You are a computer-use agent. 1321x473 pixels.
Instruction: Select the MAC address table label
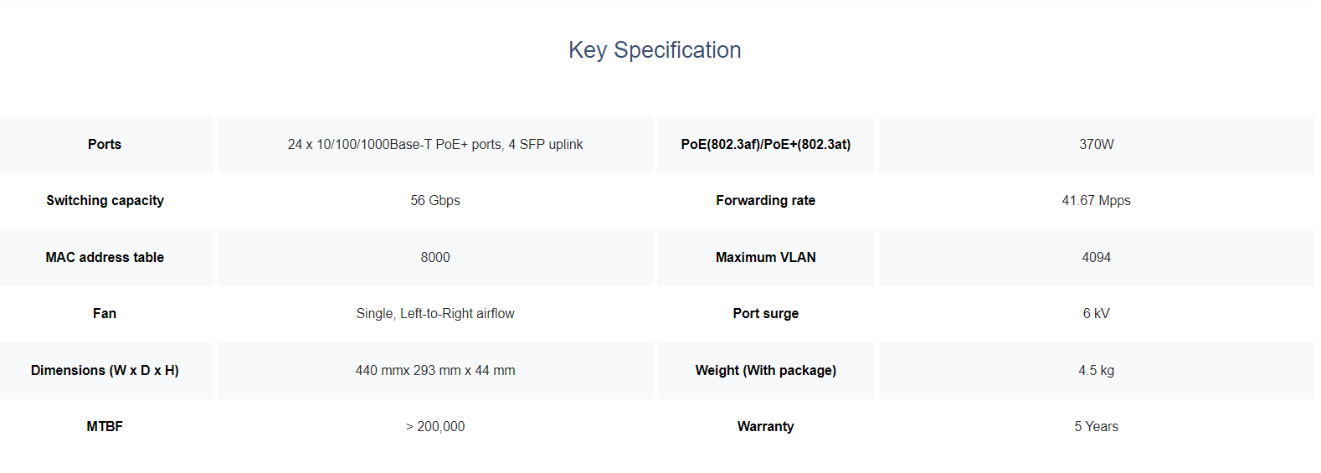(105, 258)
